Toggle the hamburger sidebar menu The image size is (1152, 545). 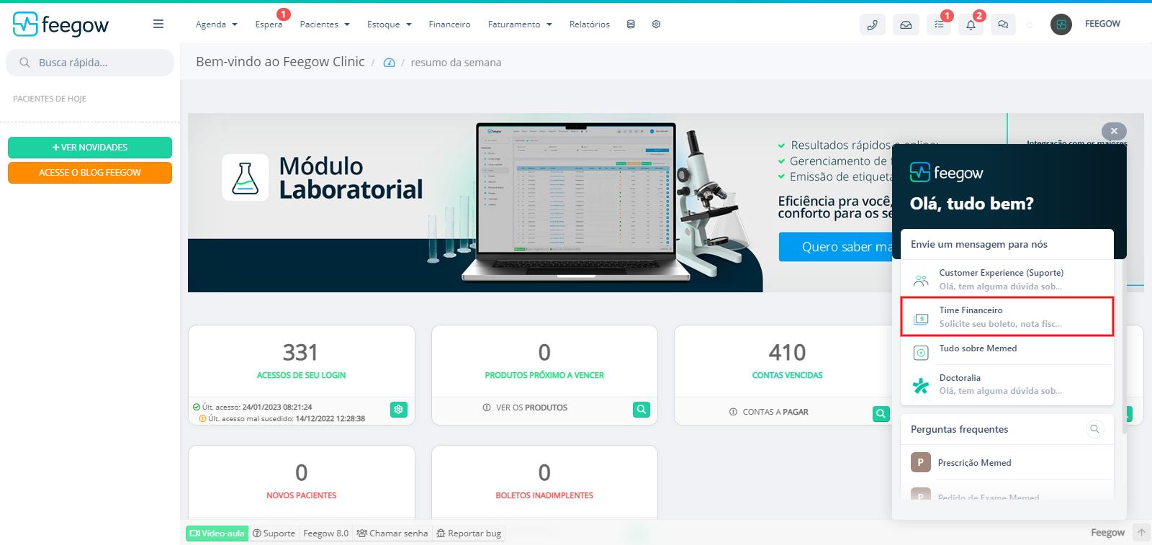point(158,24)
